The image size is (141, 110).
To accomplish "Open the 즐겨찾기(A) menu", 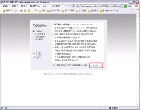I will coord(35,6).
